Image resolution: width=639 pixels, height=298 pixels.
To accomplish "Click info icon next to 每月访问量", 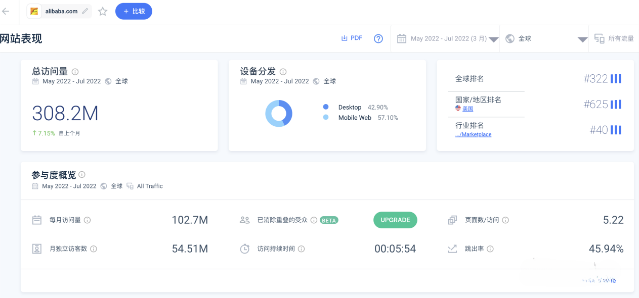I will point(87,220).
